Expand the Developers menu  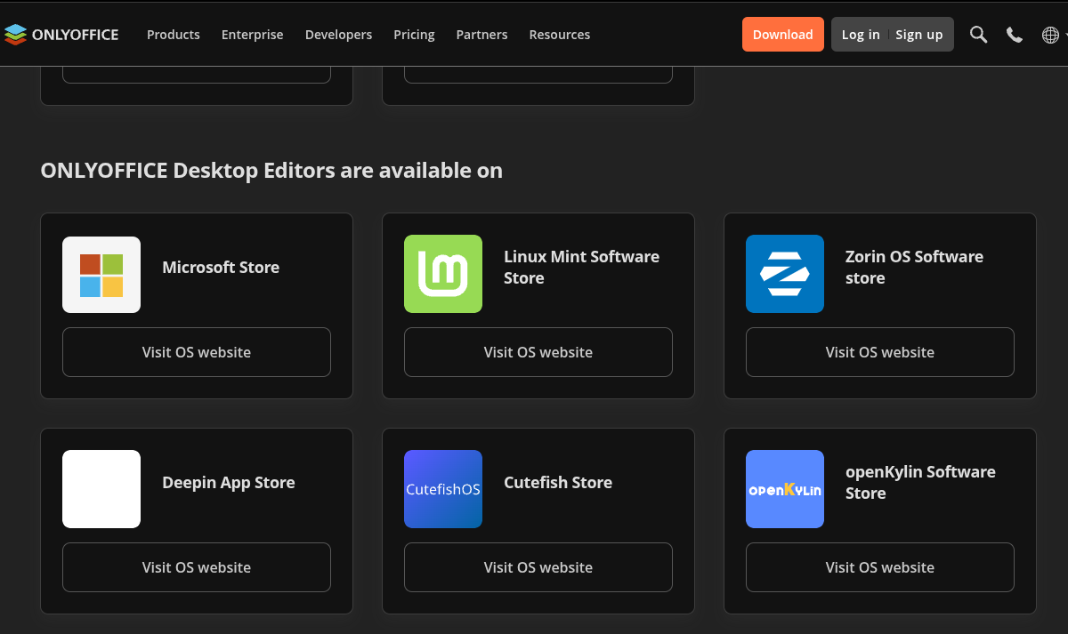pos(338,35)
